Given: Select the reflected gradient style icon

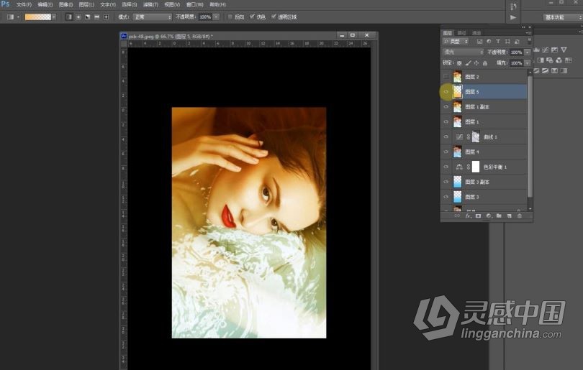Looking at the screenshot, I should [97, 17].
